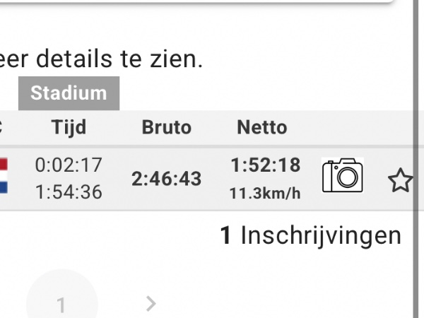Click the 11.3km/h speed value

pos(265,194)
